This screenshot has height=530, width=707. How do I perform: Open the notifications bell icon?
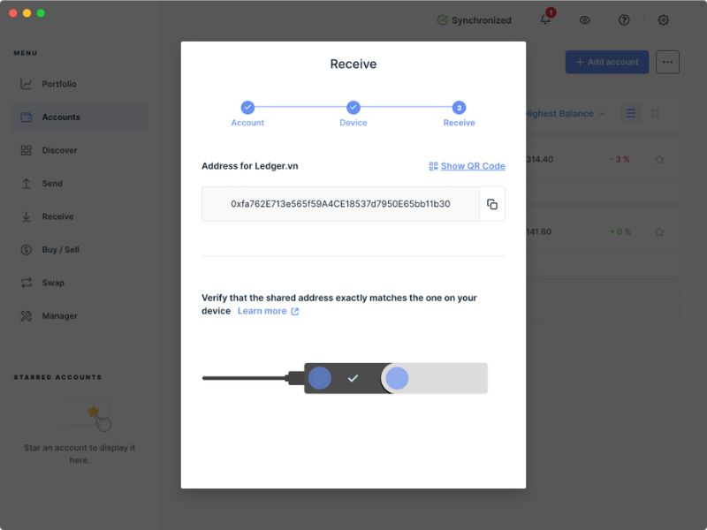pyautogui.click(x=545, y=19)
